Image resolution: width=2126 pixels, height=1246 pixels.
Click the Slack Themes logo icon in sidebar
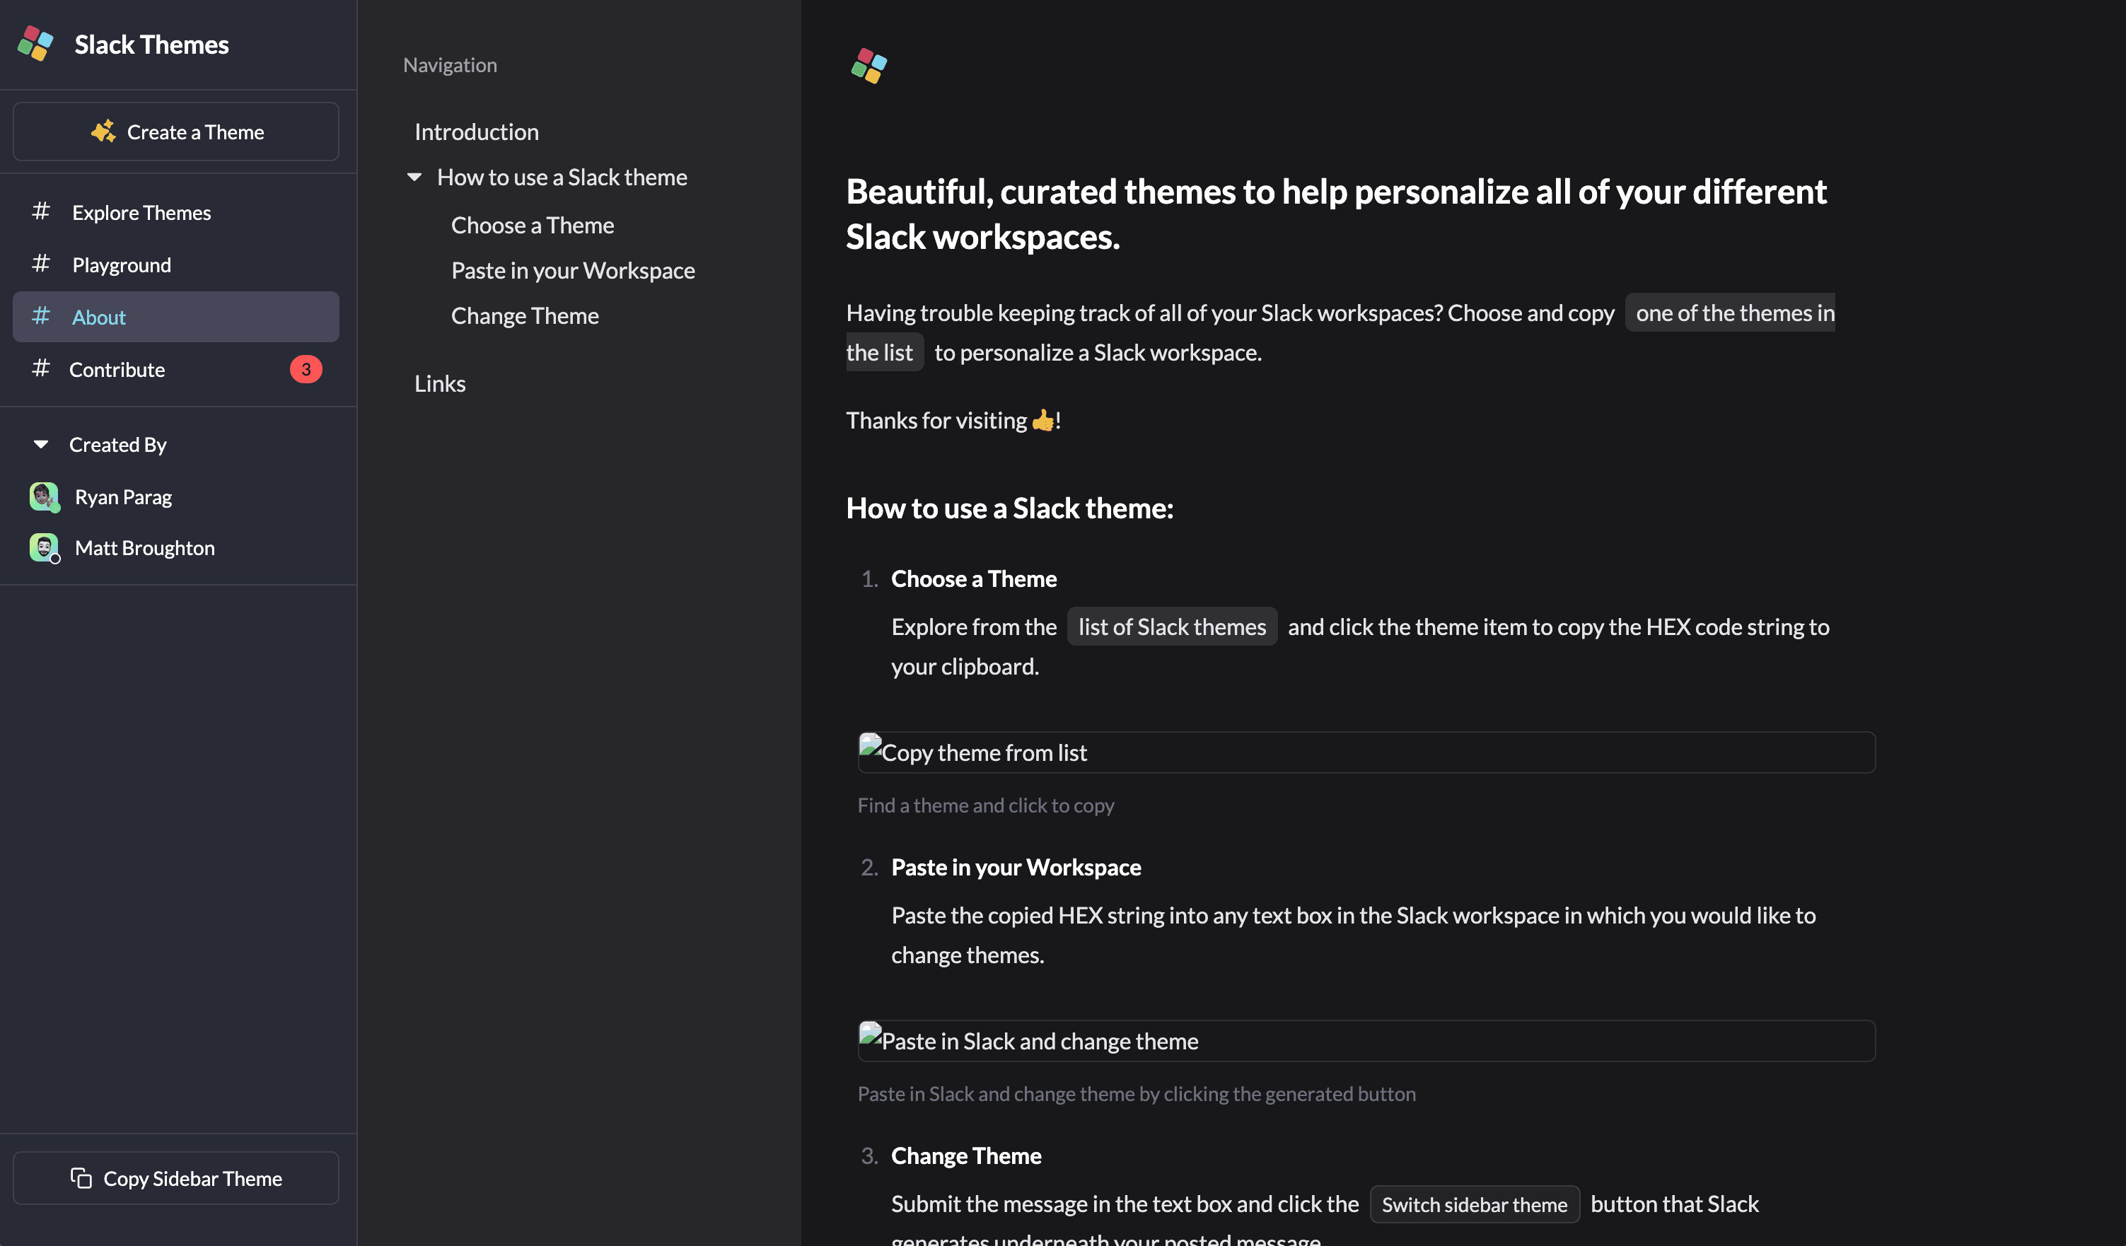coord(35,44)
